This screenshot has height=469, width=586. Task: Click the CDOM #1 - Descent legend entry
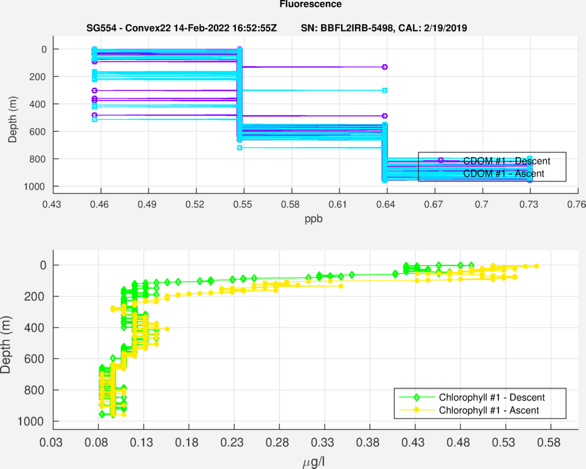coord(506,161)
